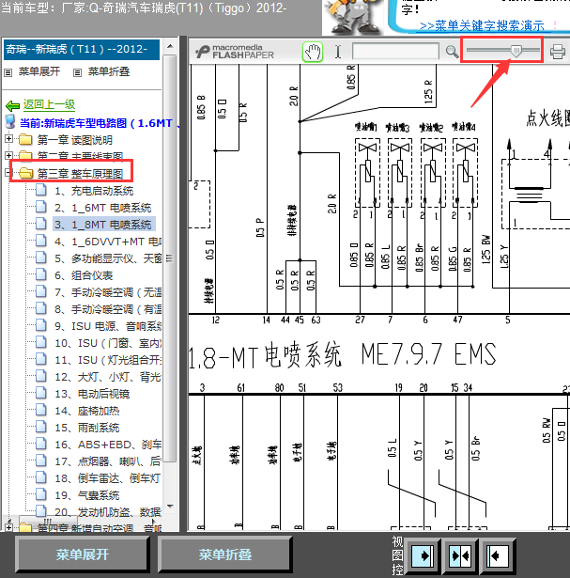The height and width of the screenshot is (578, 570).
Task: Click the document icon beside 13、电动后视镜
Action: (x=41, y=393)
